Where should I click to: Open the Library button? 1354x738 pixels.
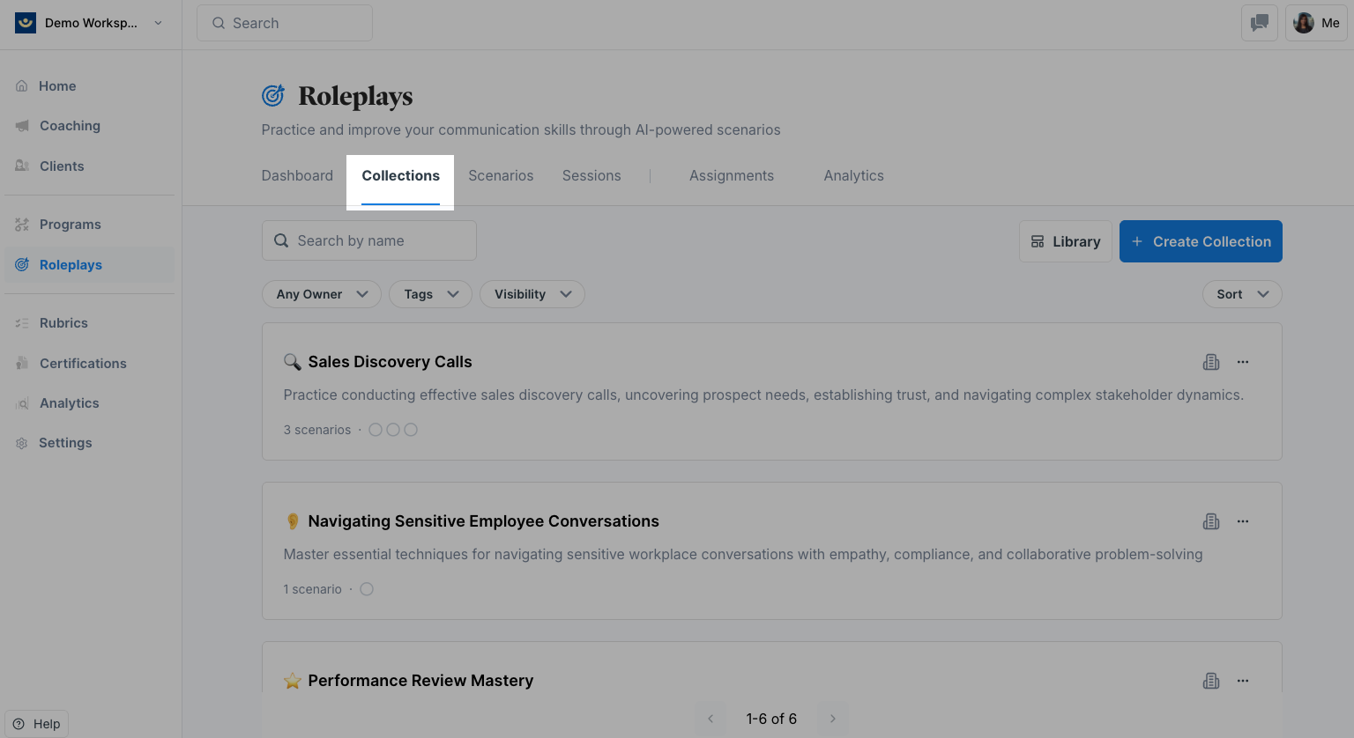(1066, 241)
